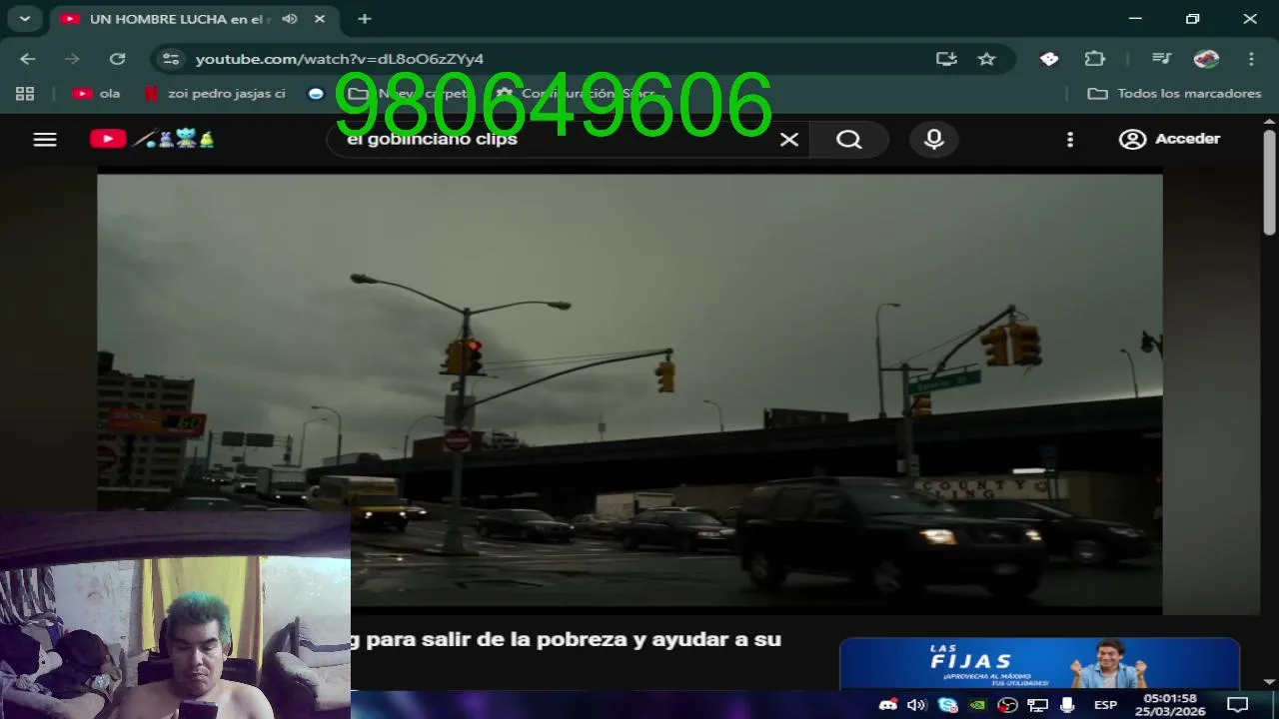Open the 'Las Fijas' ad banner

(1039, 664)
